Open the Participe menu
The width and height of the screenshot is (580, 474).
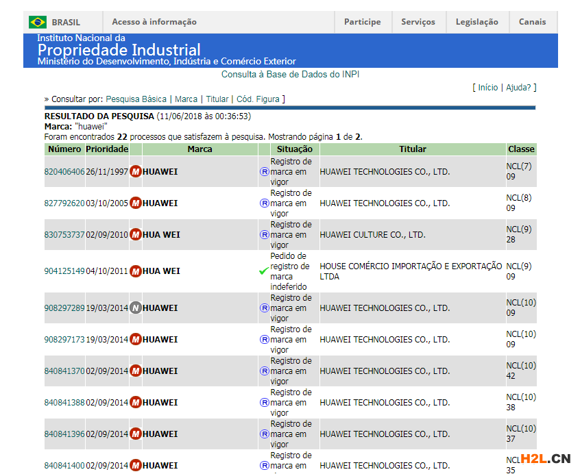[x=362, y=22]
